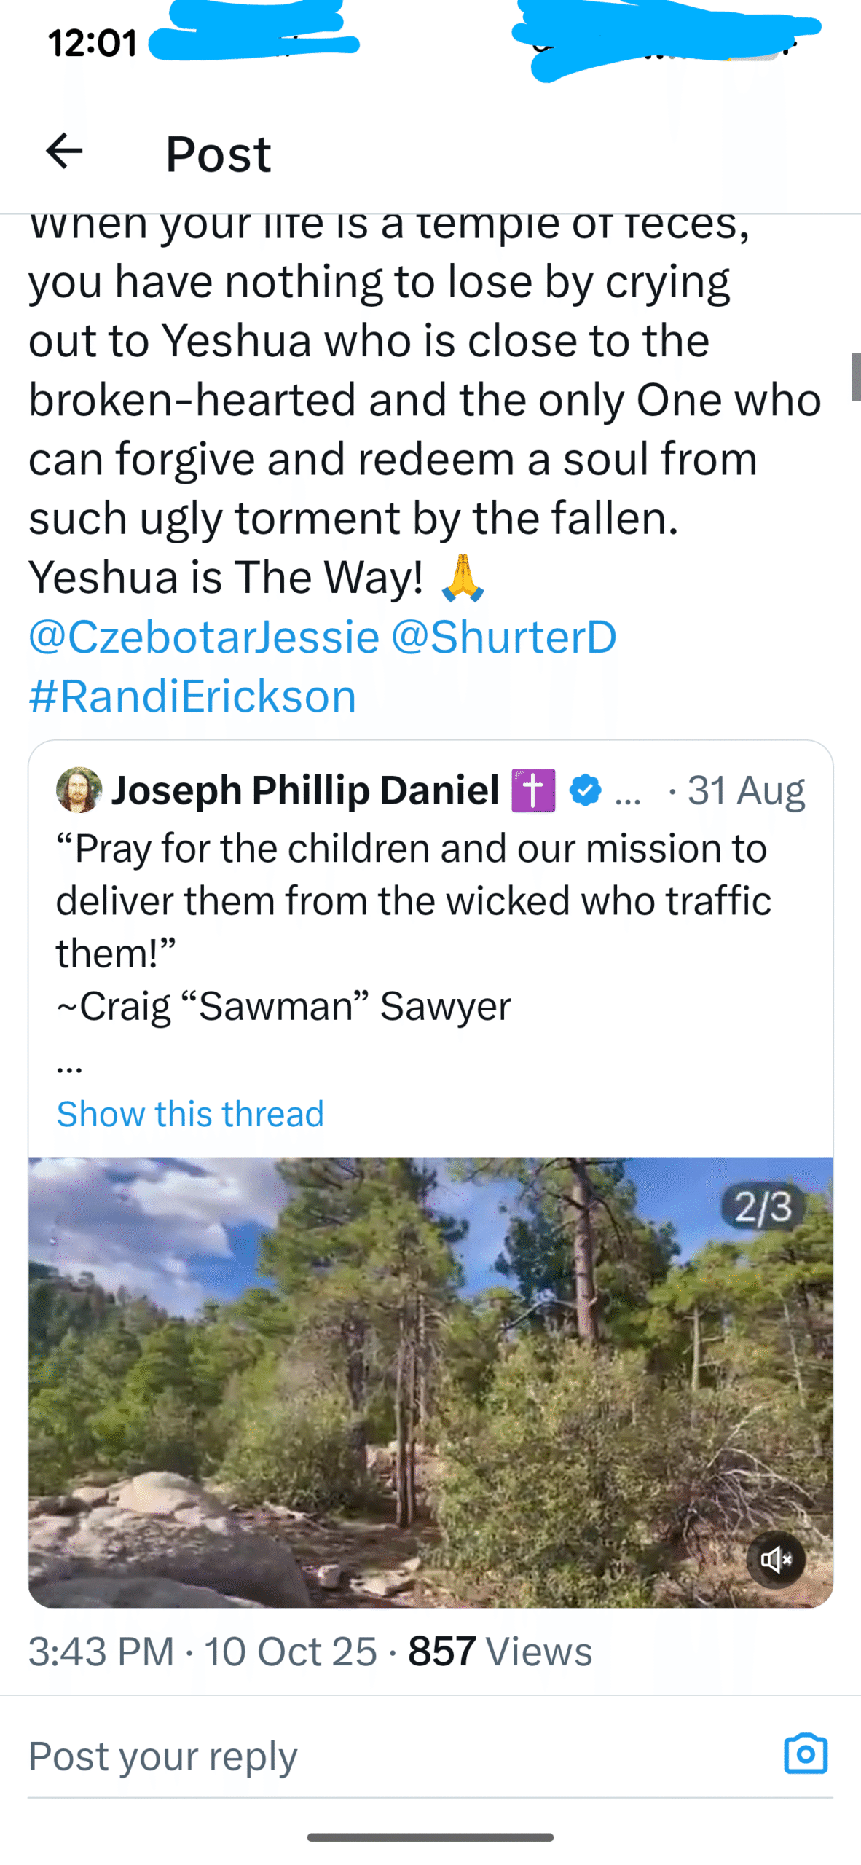Click the 31 Aug quoted post date
The height and width of the screenshot is (1865, 861).
point(746,790)
